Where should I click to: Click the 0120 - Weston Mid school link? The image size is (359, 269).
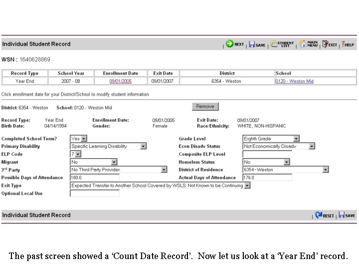[295, 81]
